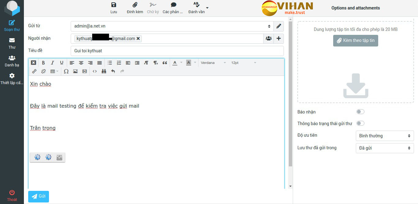Enable the Báo nhận toggle
418x204 pixels.
(x=360, y=112)
